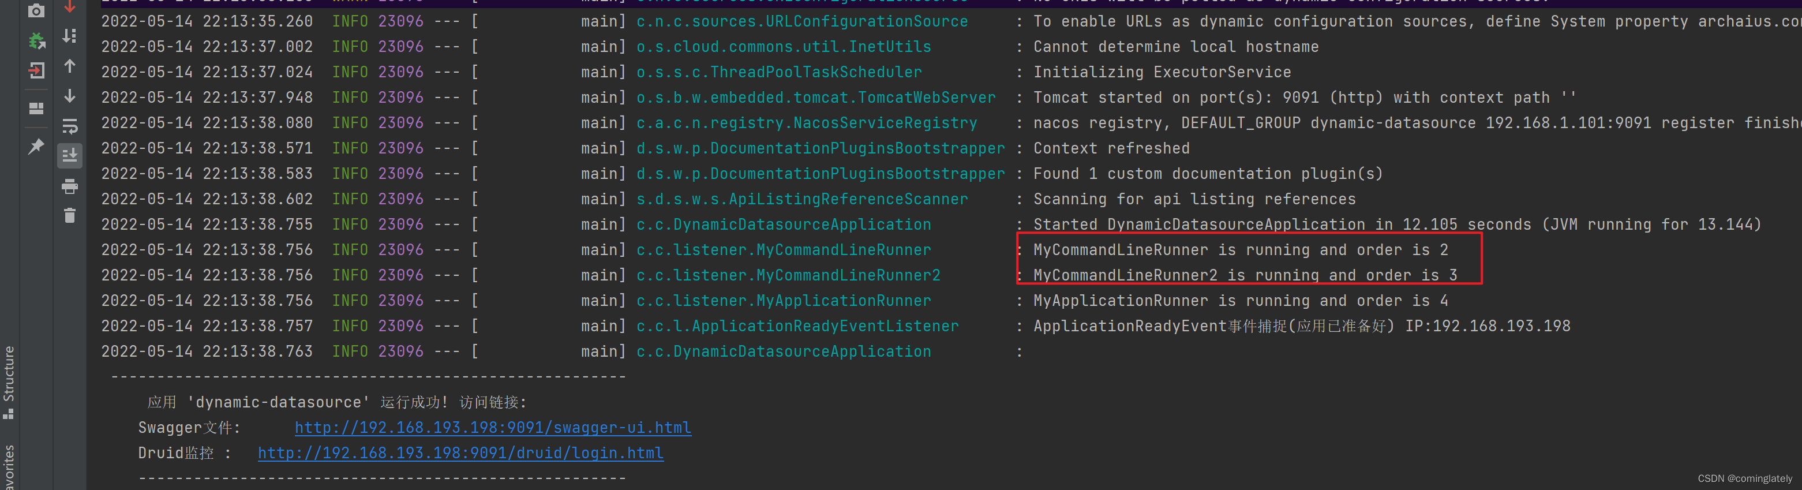This screenshot has height=490, width=1802.
Task: Toggle soft-wrap lines icon
Action: click(x=70, y=126)
